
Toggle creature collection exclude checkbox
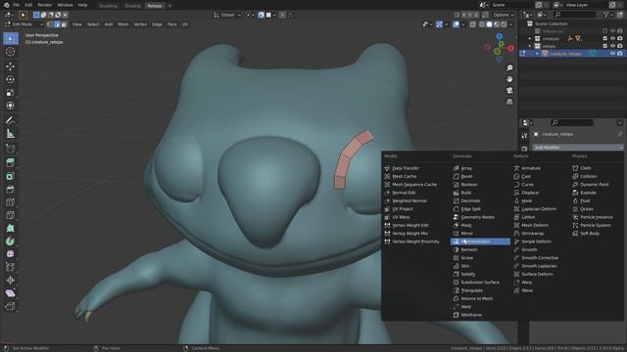pyautogui.click(x=605, y=38)
